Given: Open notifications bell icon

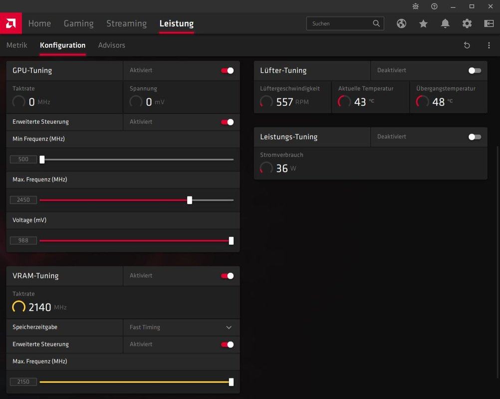Looking at the screenshot, I should (x=445, y=23).
